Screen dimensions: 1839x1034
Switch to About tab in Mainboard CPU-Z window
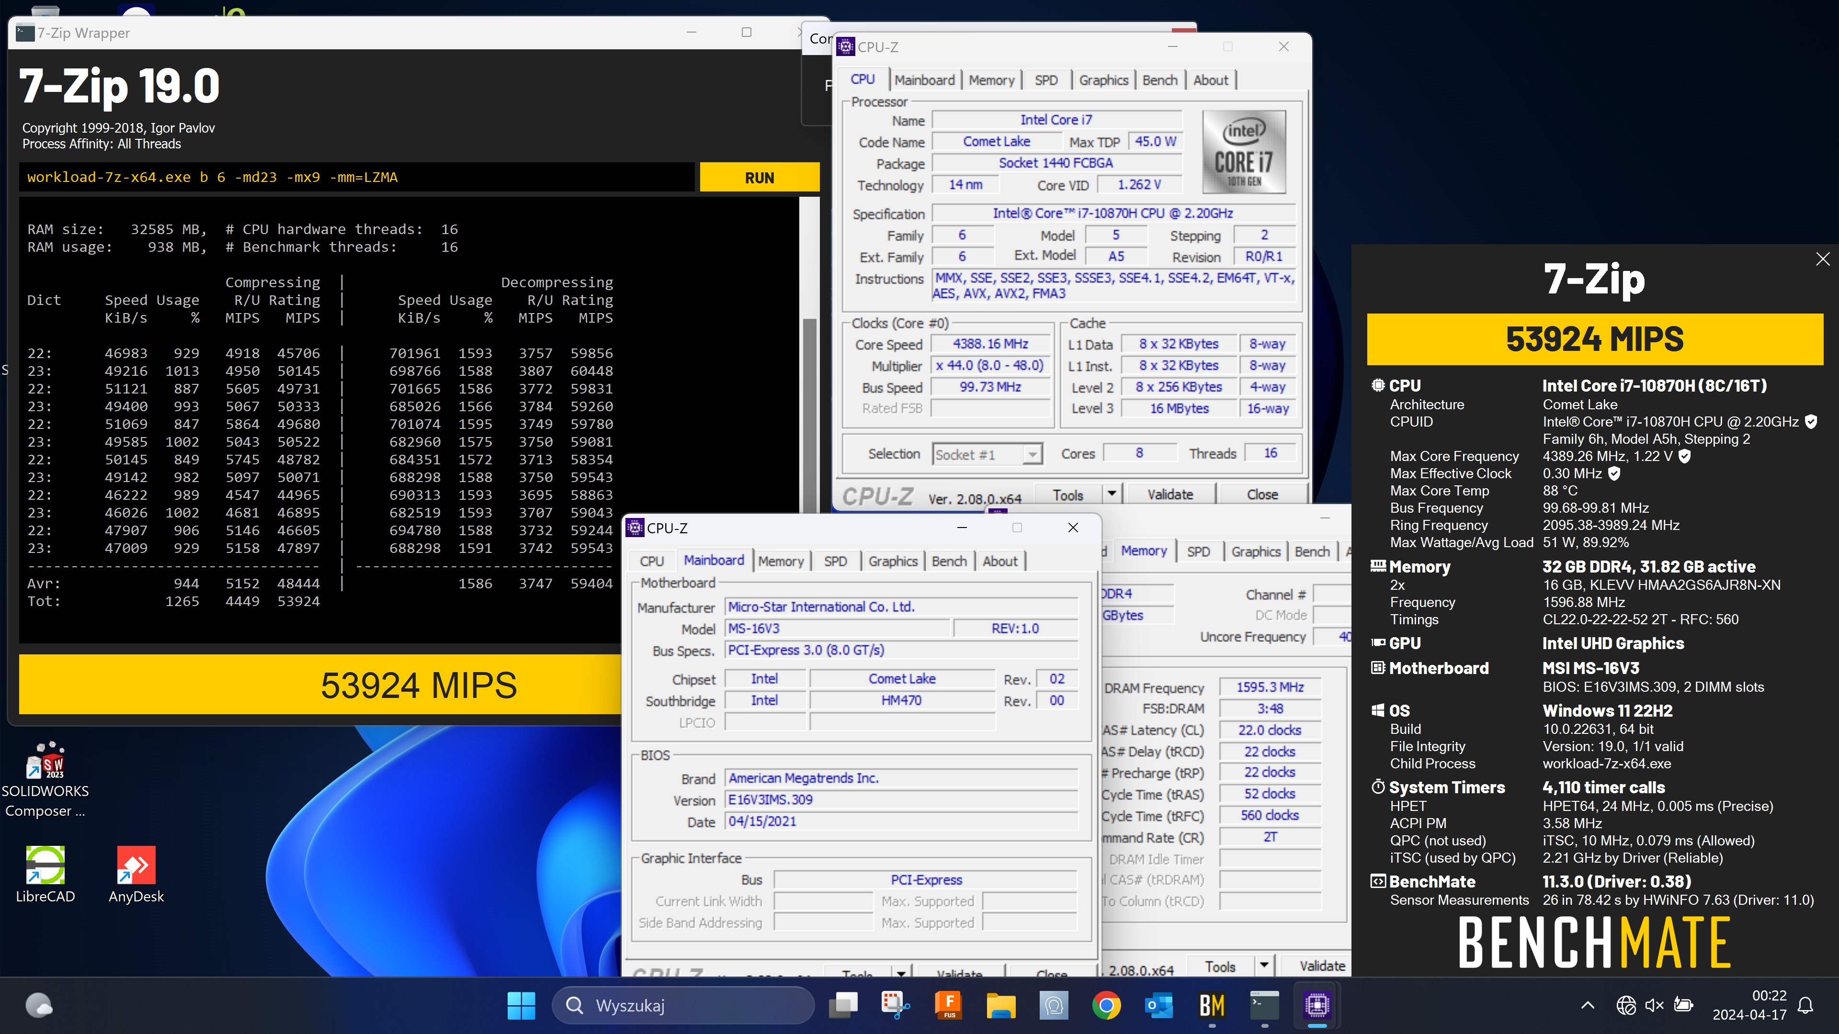(1000, 562)
